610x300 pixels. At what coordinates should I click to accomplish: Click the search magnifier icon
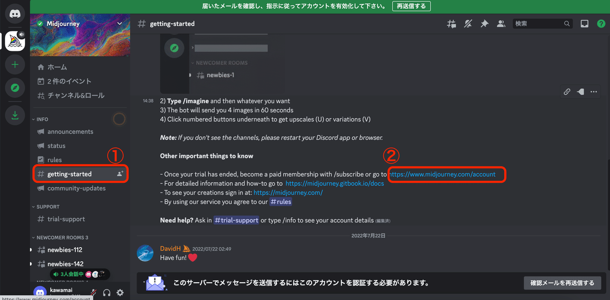click(567, 24)
